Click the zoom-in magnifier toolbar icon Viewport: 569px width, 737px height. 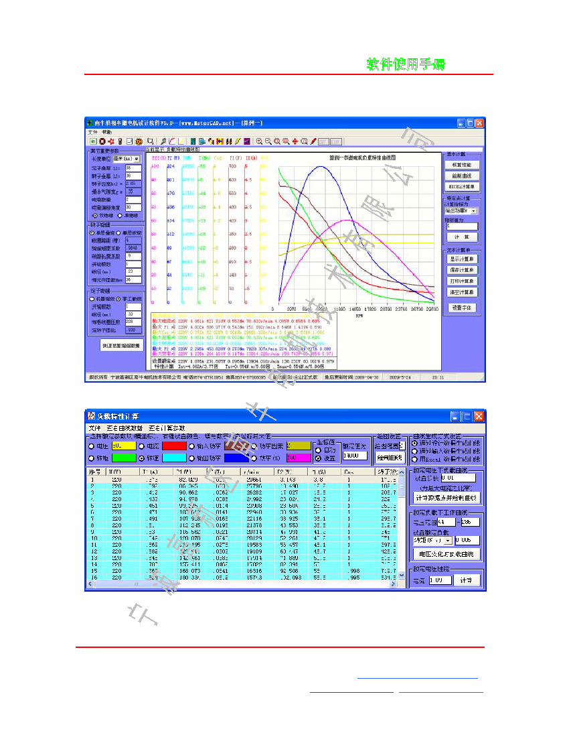point(259,141)
